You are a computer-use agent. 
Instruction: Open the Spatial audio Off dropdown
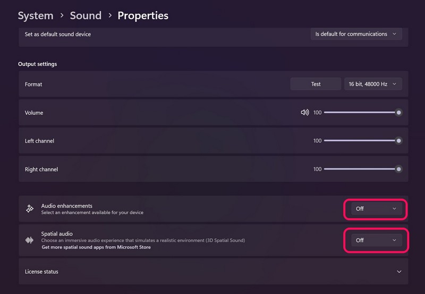click(x=376, y=240)
